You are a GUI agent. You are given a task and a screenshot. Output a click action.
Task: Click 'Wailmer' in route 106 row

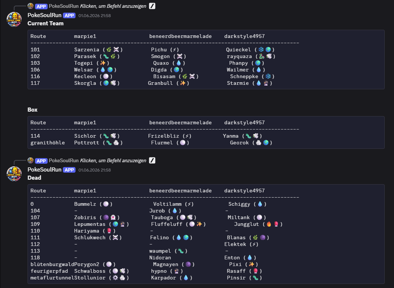pyautogui.click(x=238, y=70)
